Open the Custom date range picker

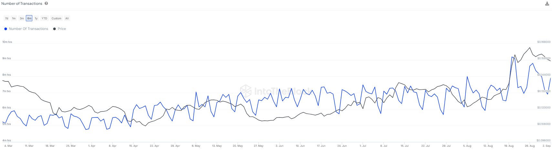click(x=56, y=18)
